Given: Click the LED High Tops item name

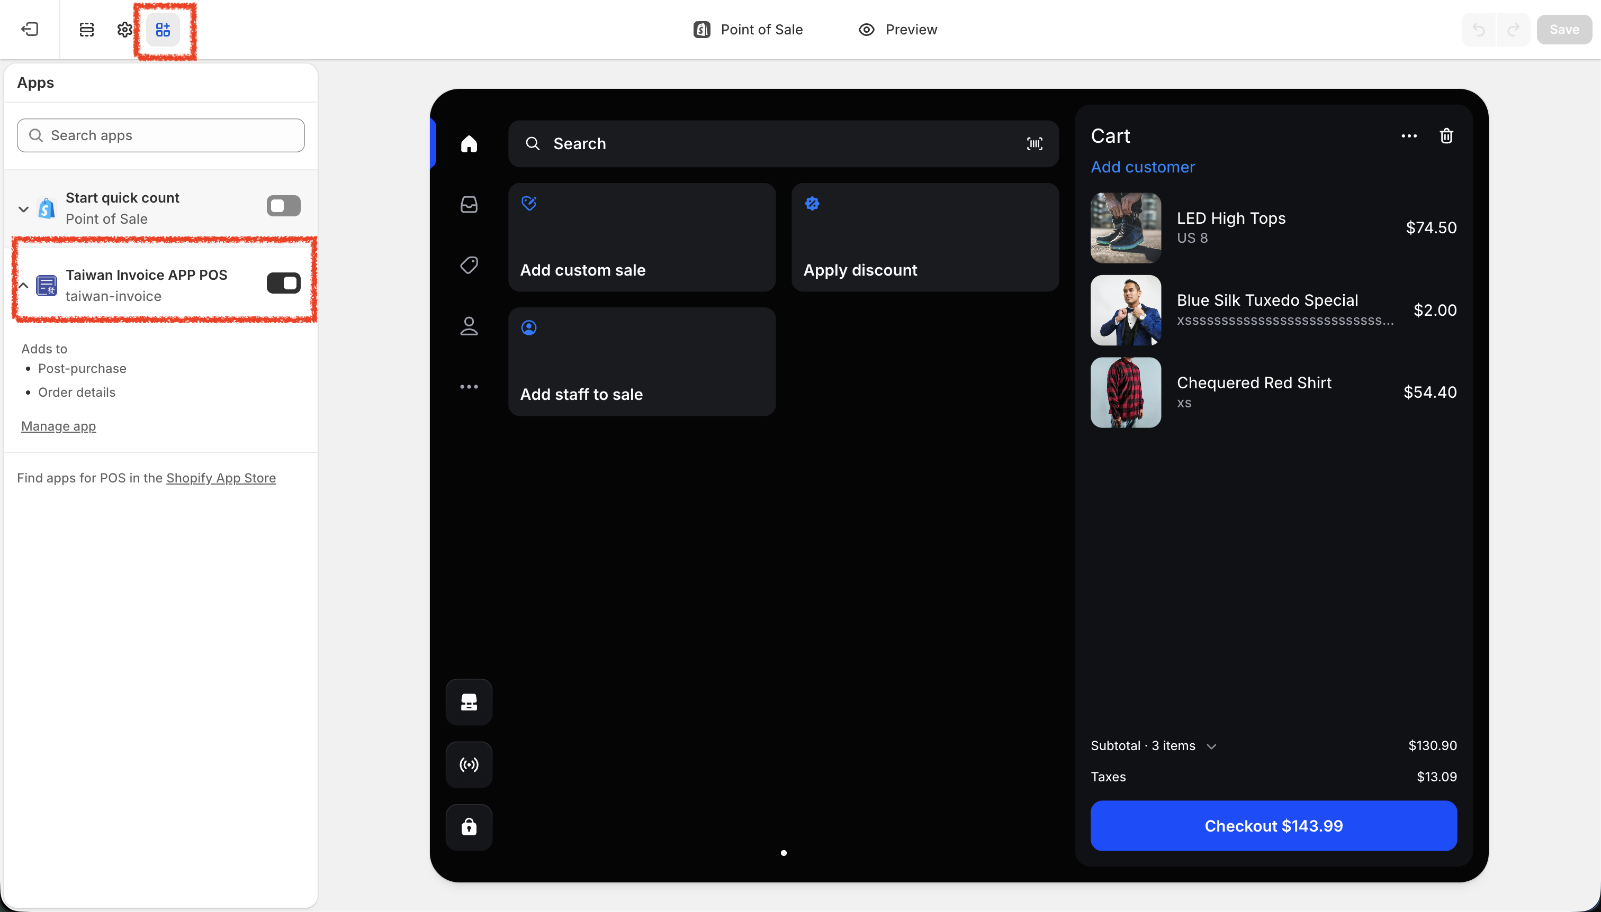Looking at the screenshot, I should tap(1230, 218).
